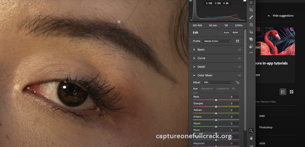The width and height of the screenshot is (305, 147).
Task: Click the Greens hue slider handle
Action: (x=216, y=120)
